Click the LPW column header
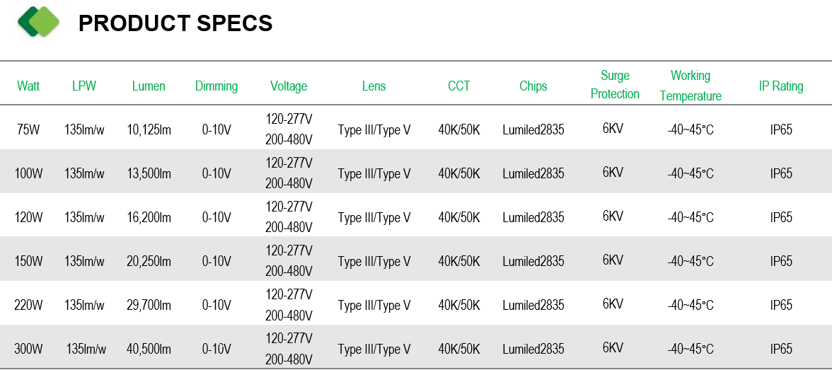The width and height of the screenshot is (832, 370). click(84, 86)
